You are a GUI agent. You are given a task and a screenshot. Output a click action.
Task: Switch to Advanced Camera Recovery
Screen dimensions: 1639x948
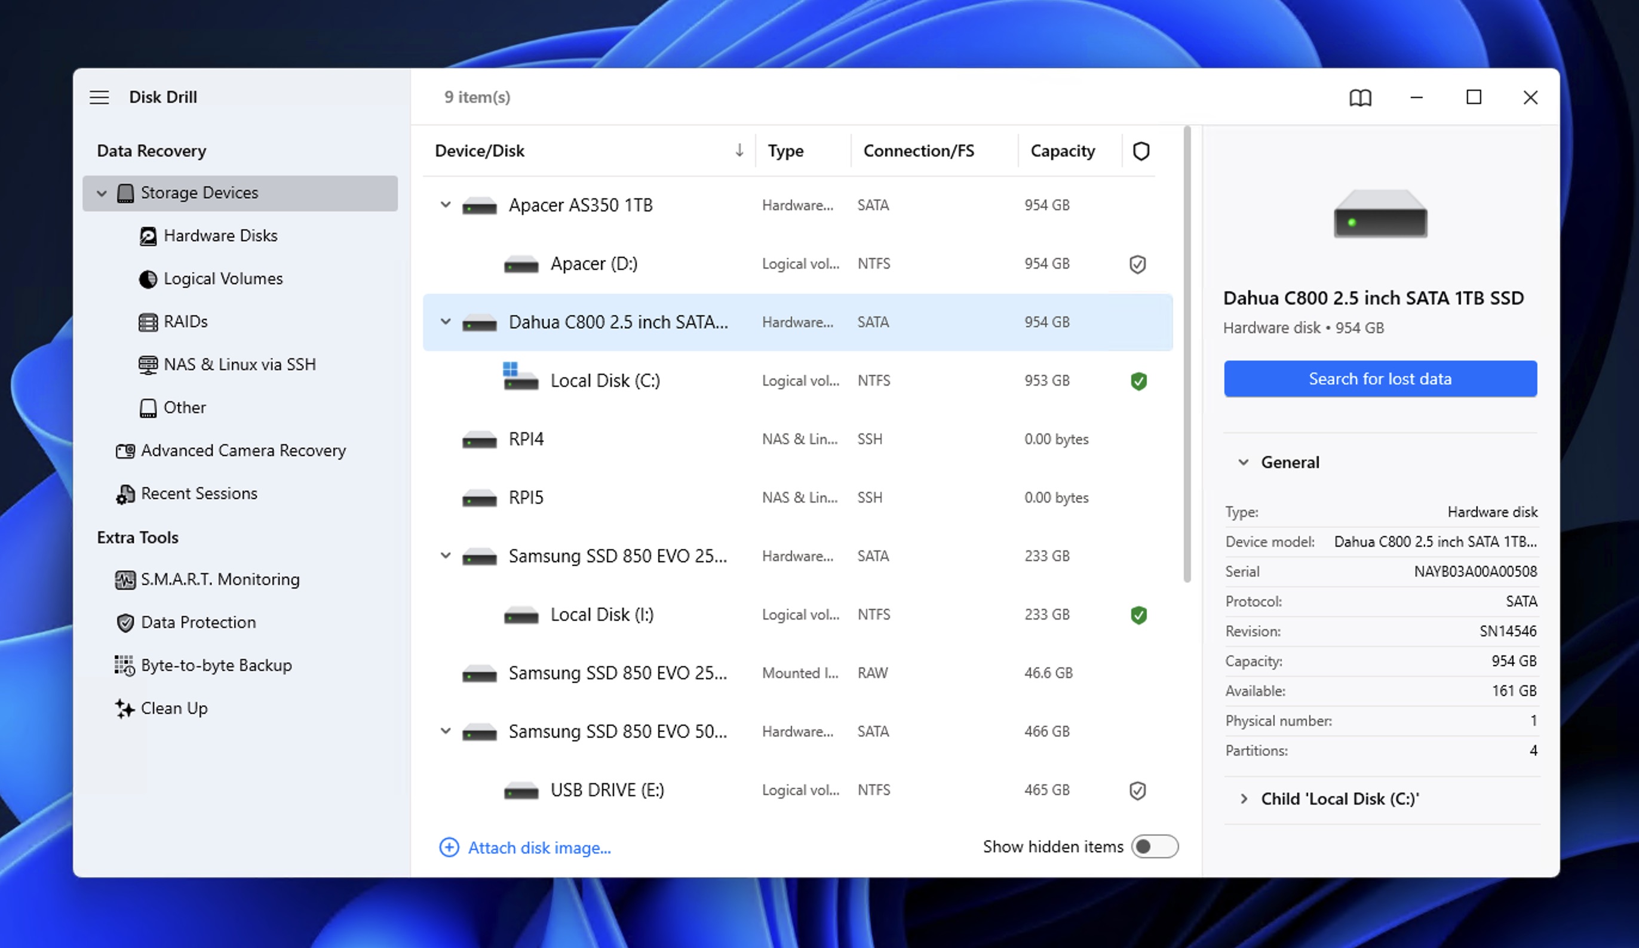[243, 450]
